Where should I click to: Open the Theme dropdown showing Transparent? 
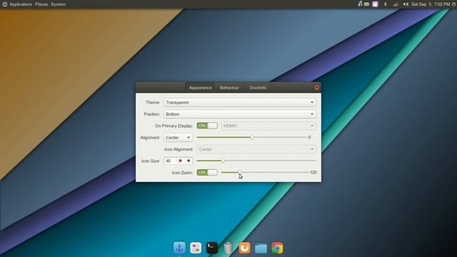240,102
